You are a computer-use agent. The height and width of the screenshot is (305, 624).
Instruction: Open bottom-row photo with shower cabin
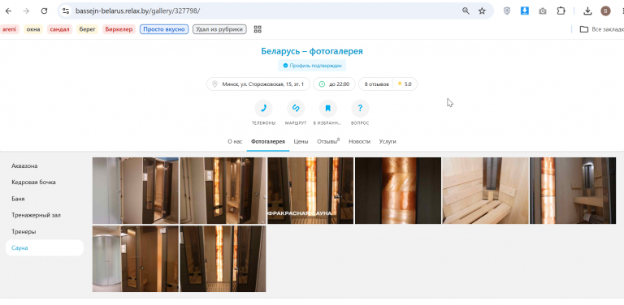coord(136,259)
